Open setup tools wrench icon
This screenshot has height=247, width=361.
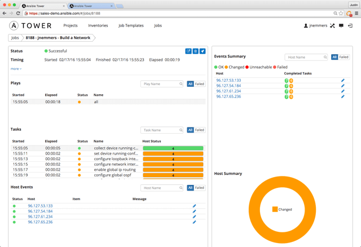tap(332, 25)
